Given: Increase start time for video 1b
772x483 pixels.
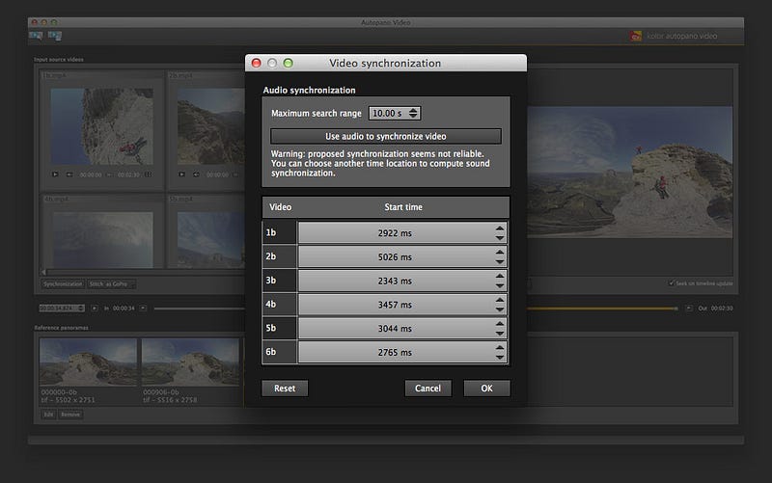Looking at the screenshot, I should (500, 228).
